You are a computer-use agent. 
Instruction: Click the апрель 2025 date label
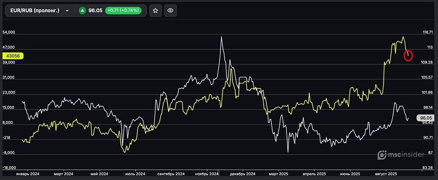[x=314, y=174]
